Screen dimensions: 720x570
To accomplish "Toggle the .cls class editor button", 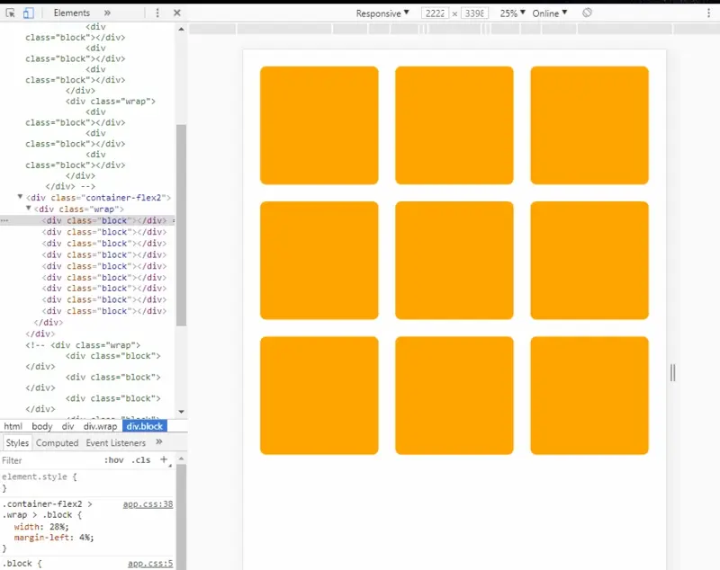I will pos(141,460).
